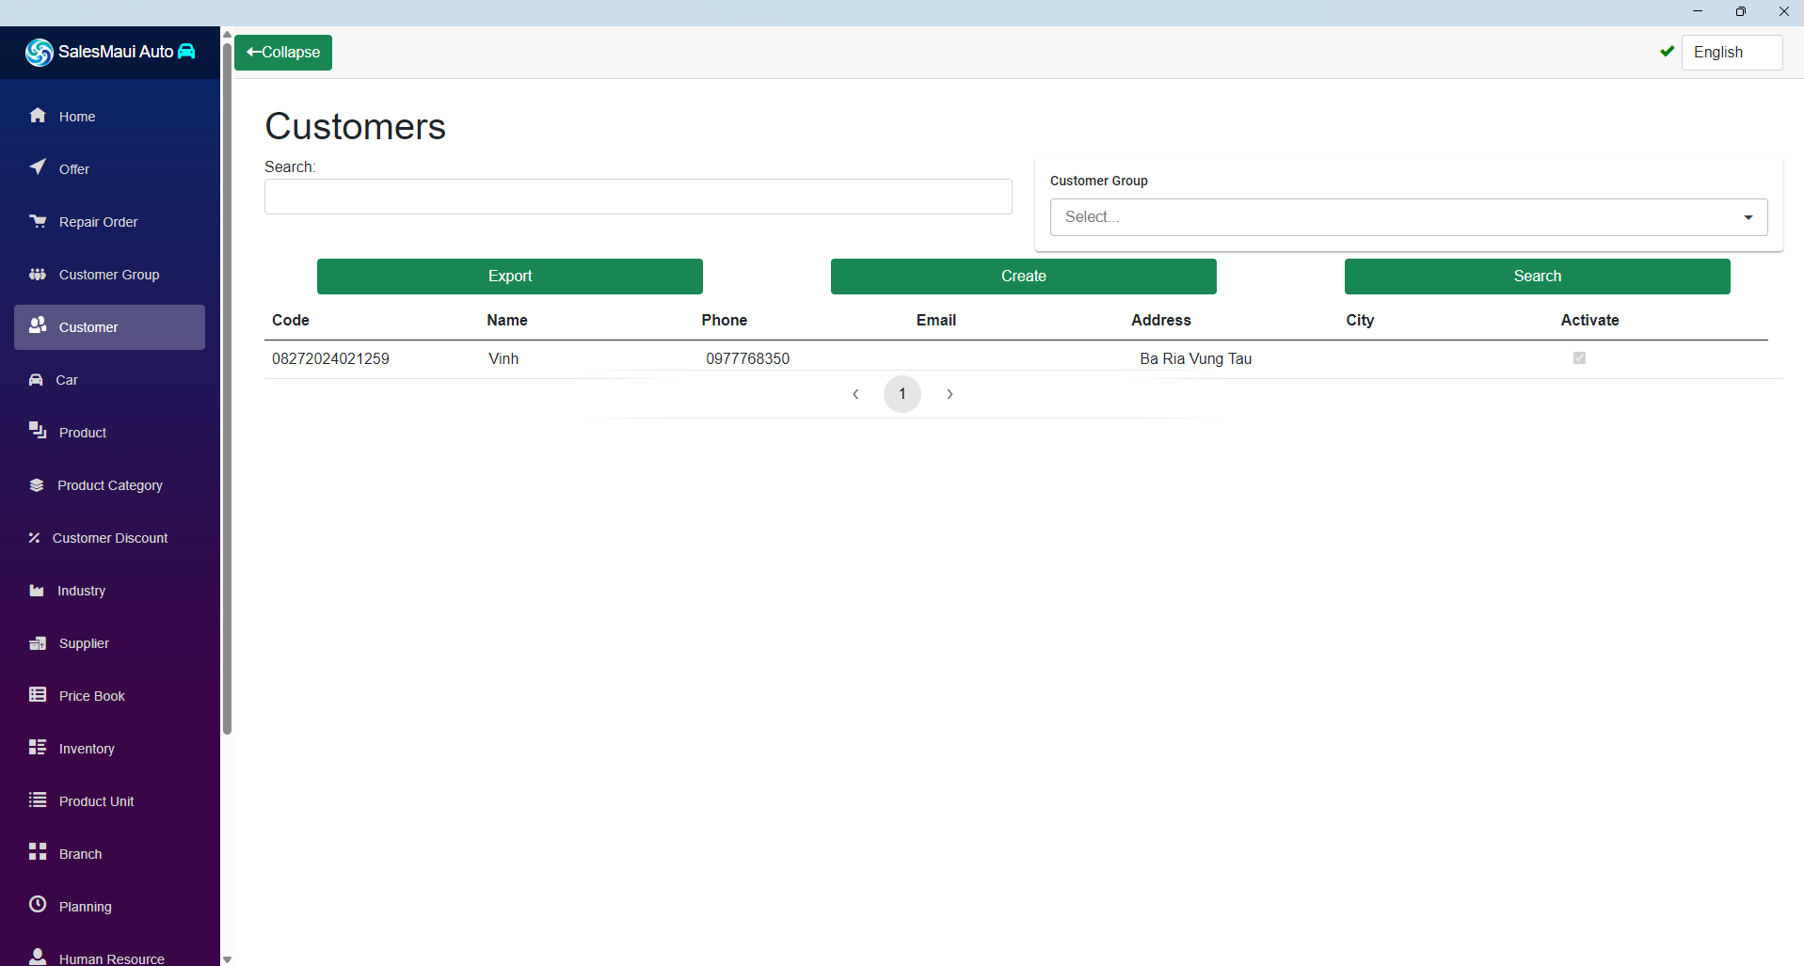1804x966 pixels.
Task: Open the Home menu item
Action: pyautogui.click(x=109, y=117)
